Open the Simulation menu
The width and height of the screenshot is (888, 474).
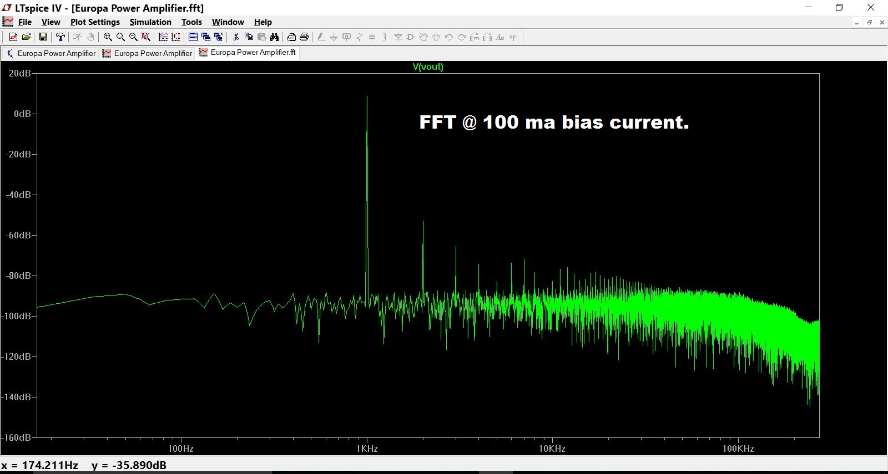(150, 22)
